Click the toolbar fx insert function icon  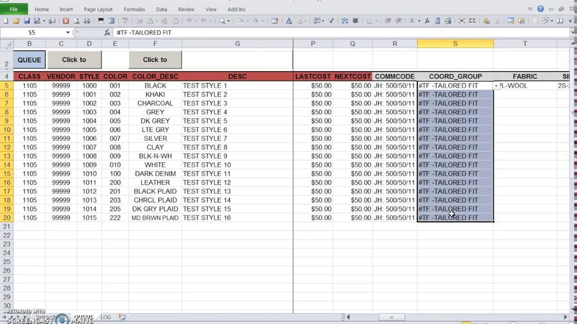coord(427,21)
